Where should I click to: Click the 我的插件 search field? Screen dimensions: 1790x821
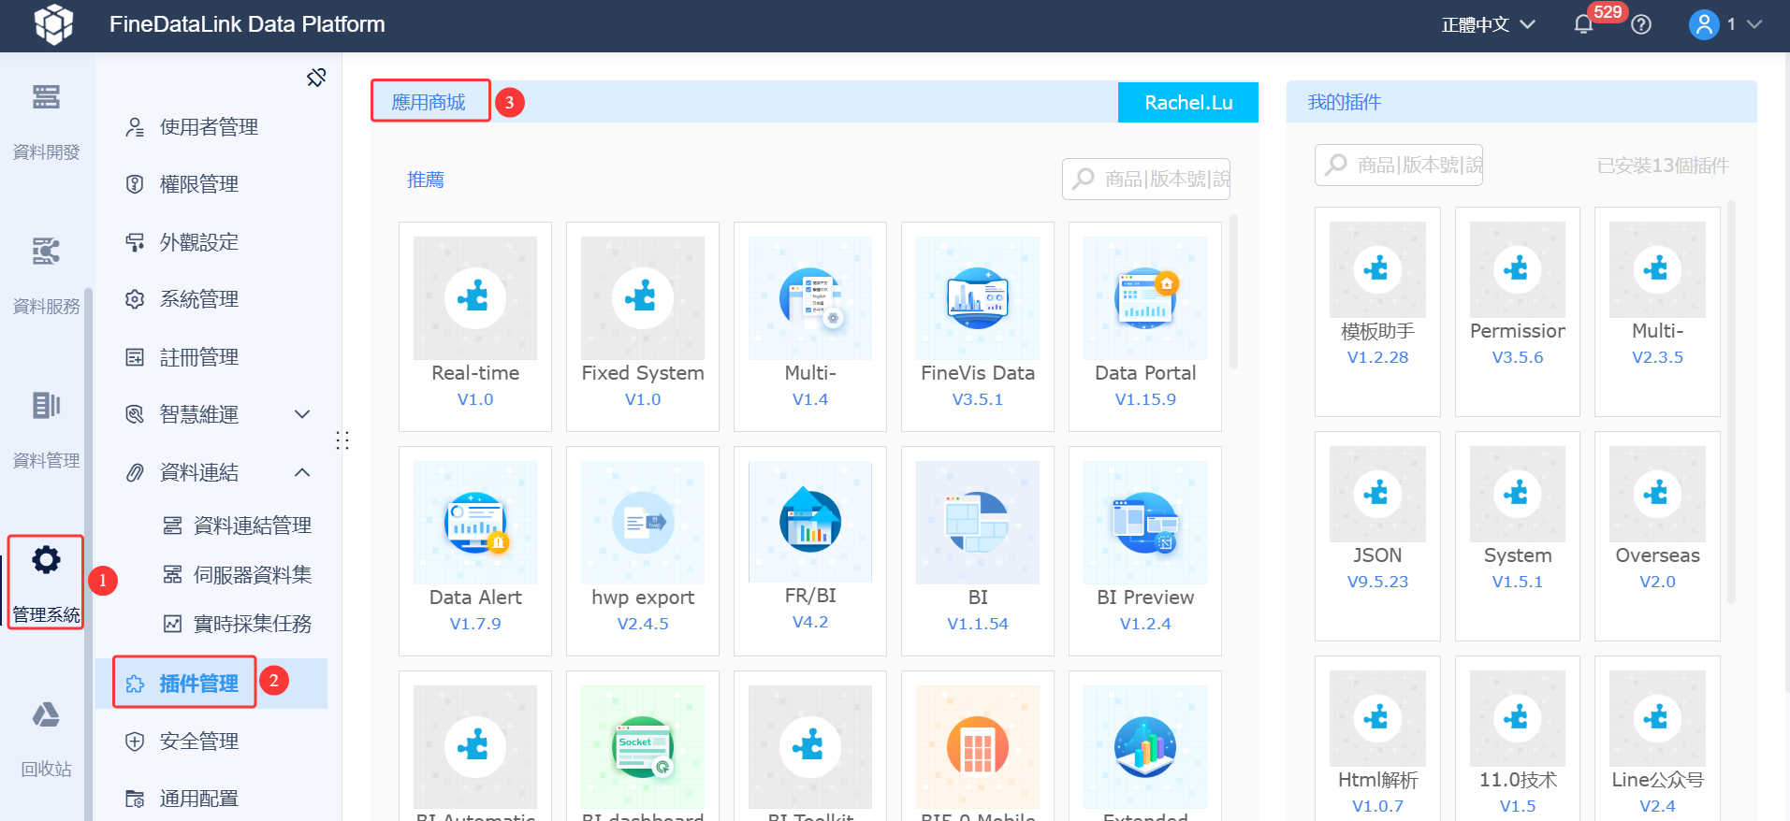pyautogui.click(x=1399, y=165)
